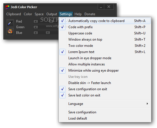Close the Settings menu via its tab

66,14
